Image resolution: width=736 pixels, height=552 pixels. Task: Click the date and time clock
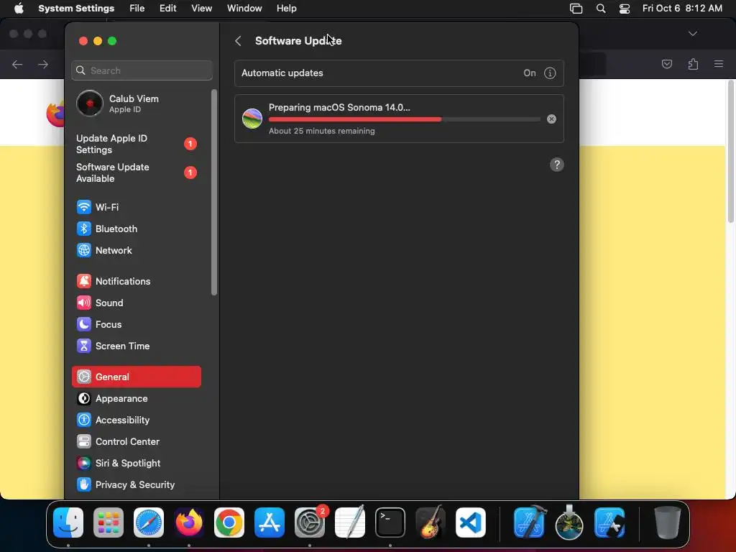[x=682, y=9]
